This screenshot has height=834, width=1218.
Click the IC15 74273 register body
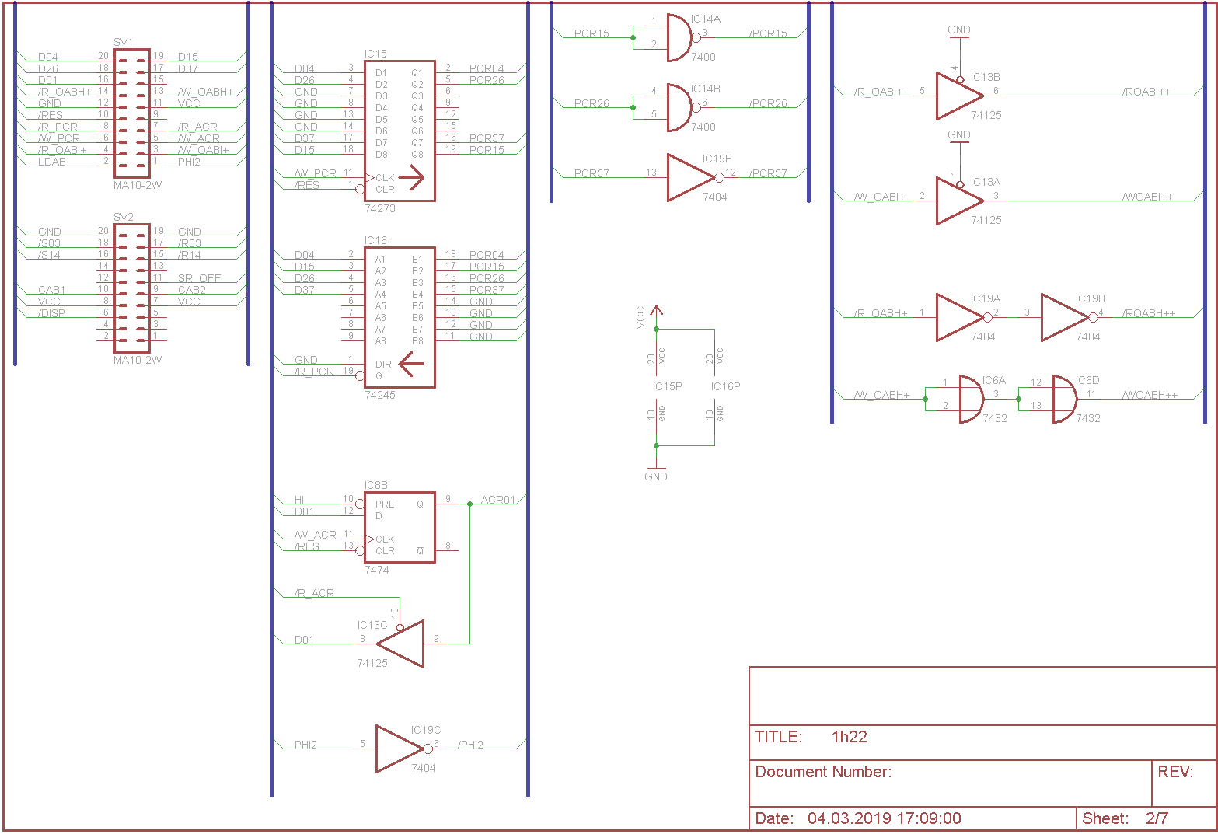coord(400,131)
